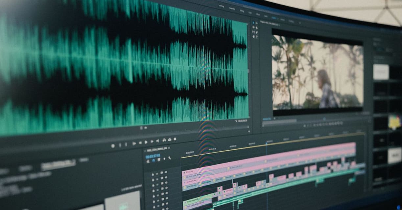This screenshot has height=210, width=402.
Task: Go to Out point in the Source monitor
Action: (157, 141)
